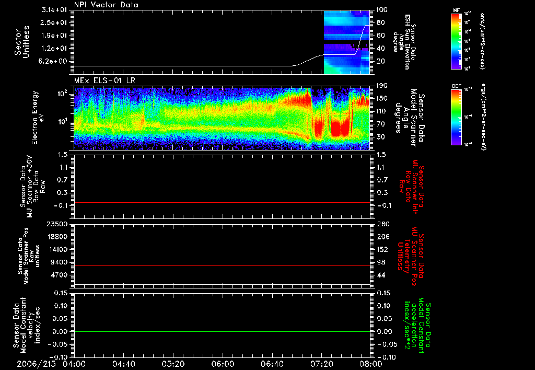Viewport: 535px width, 370px height.
Task: Pick the 06:00 time axis label
Action: (223, 364)
